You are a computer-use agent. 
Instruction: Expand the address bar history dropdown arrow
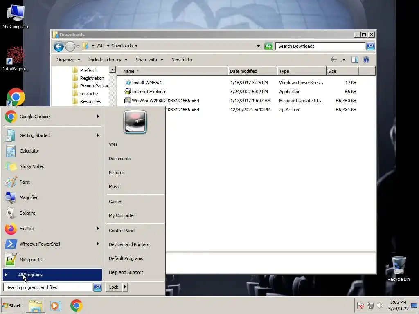[258, 46]
